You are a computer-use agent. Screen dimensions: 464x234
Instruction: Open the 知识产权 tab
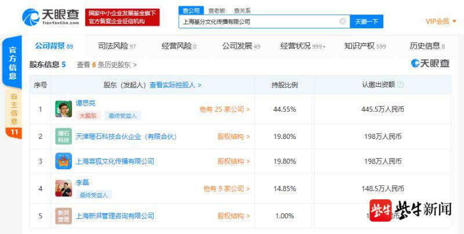point(365,46)
